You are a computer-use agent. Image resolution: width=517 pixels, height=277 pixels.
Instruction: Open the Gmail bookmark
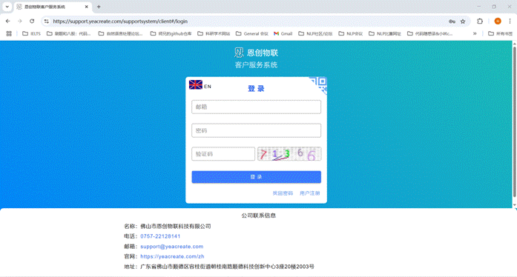click(x=283, y=33)
